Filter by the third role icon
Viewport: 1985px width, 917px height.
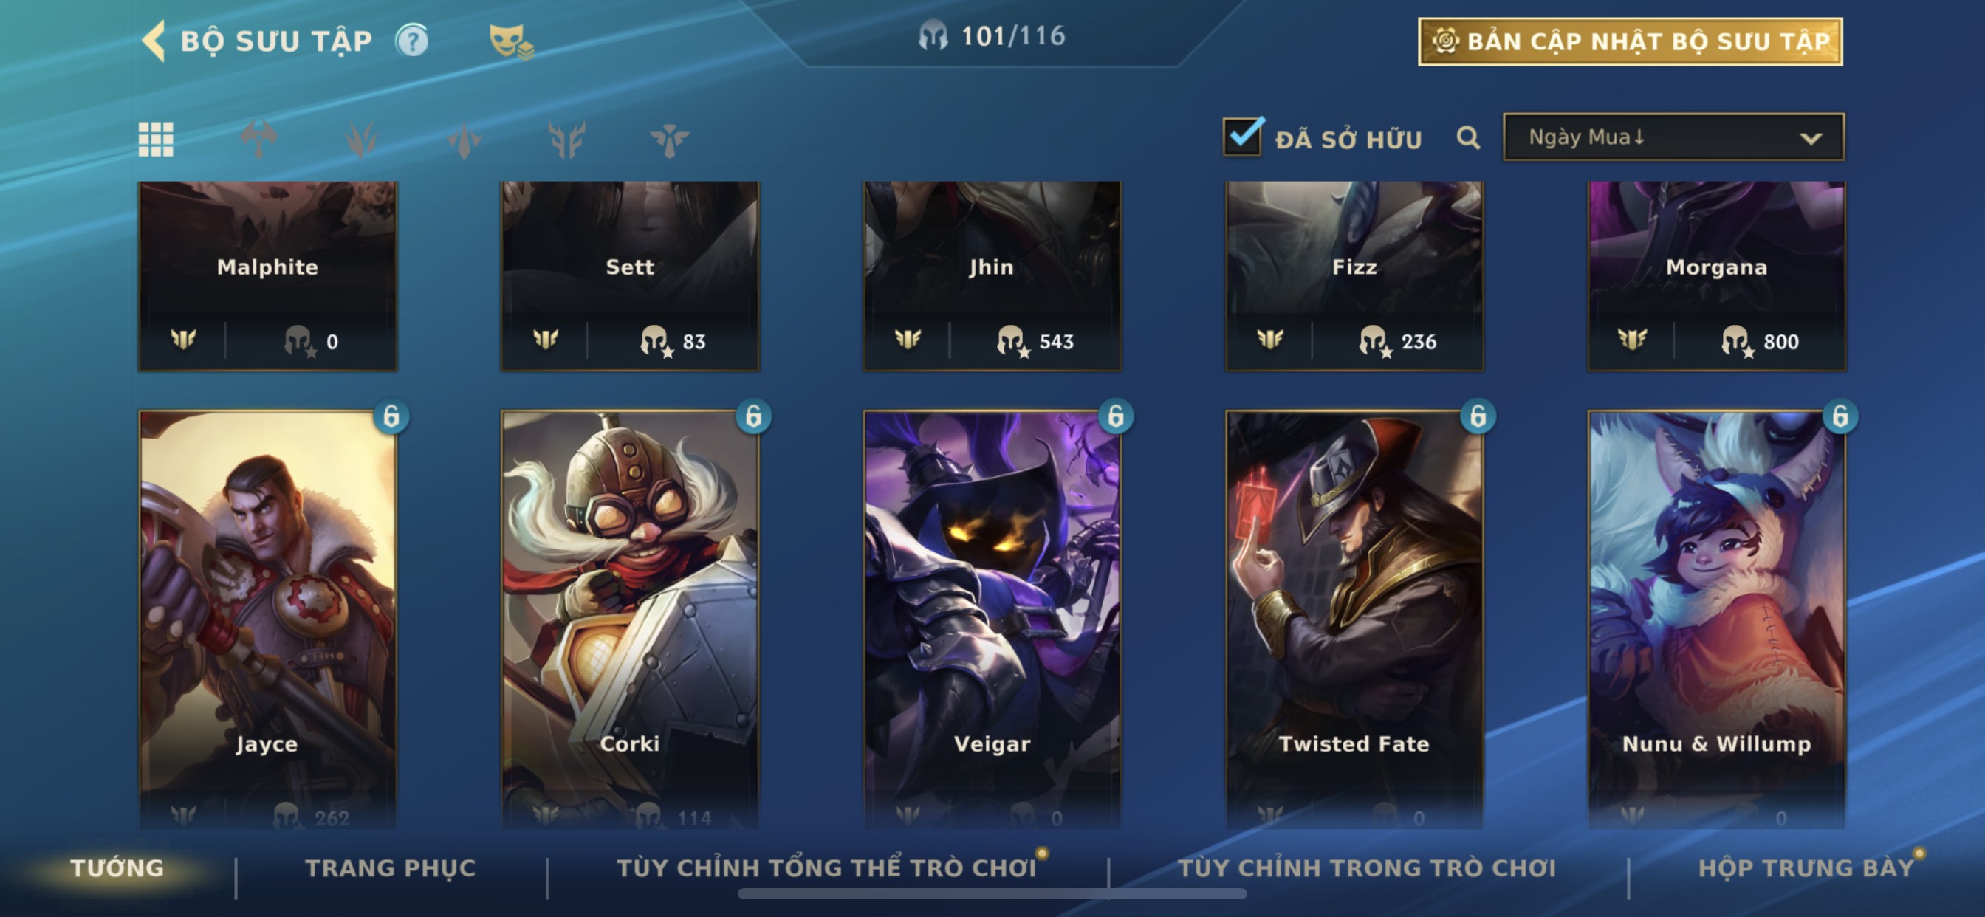pyautogui.click(x=464, y=140)
